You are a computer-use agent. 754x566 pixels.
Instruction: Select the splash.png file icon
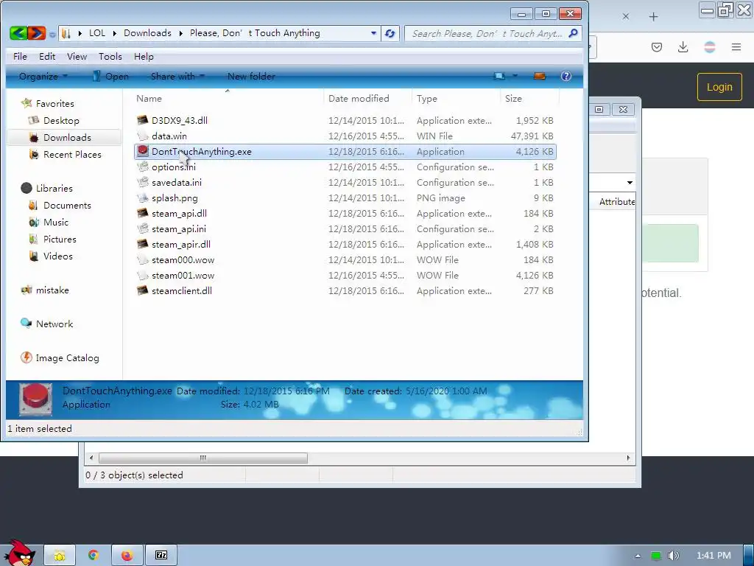click(142, 198)
